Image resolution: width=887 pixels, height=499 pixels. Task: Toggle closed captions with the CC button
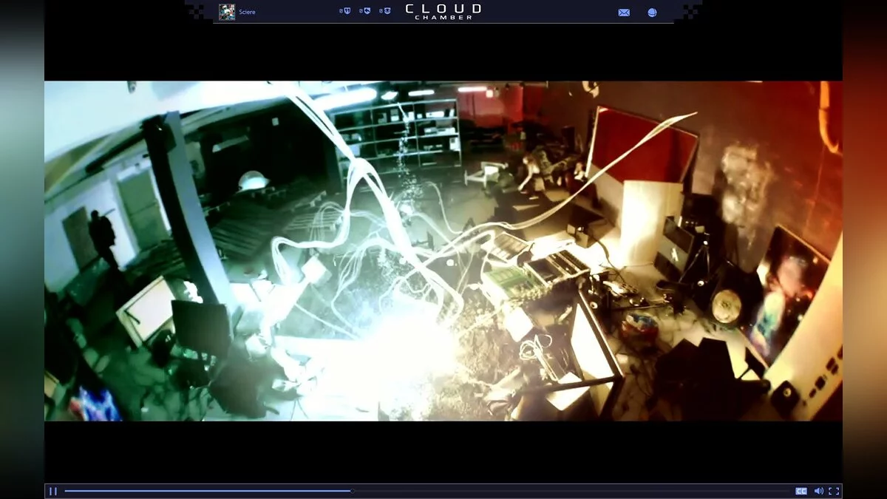[801, 491]
